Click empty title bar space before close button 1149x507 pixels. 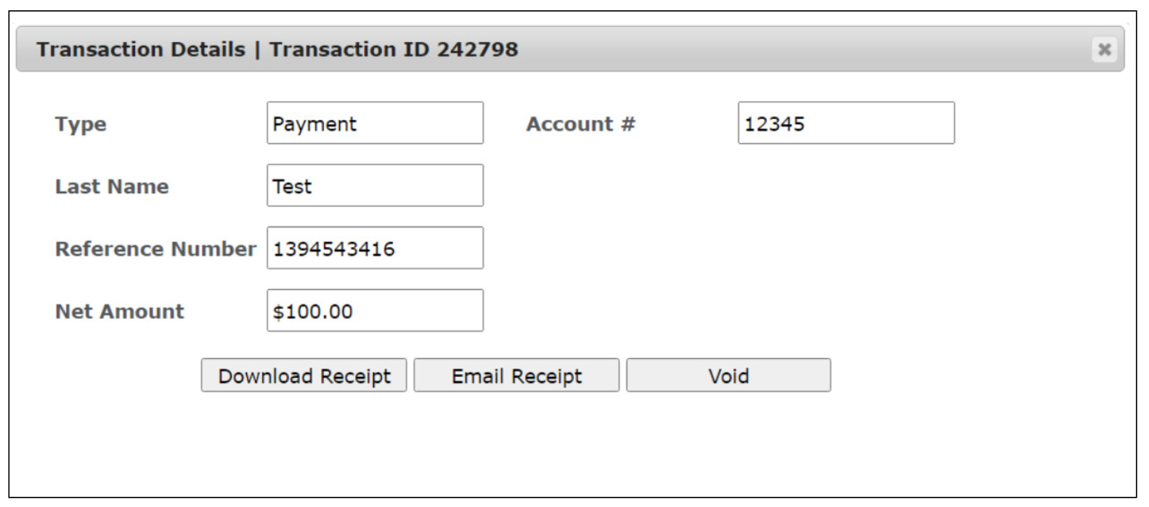(799, 49)
